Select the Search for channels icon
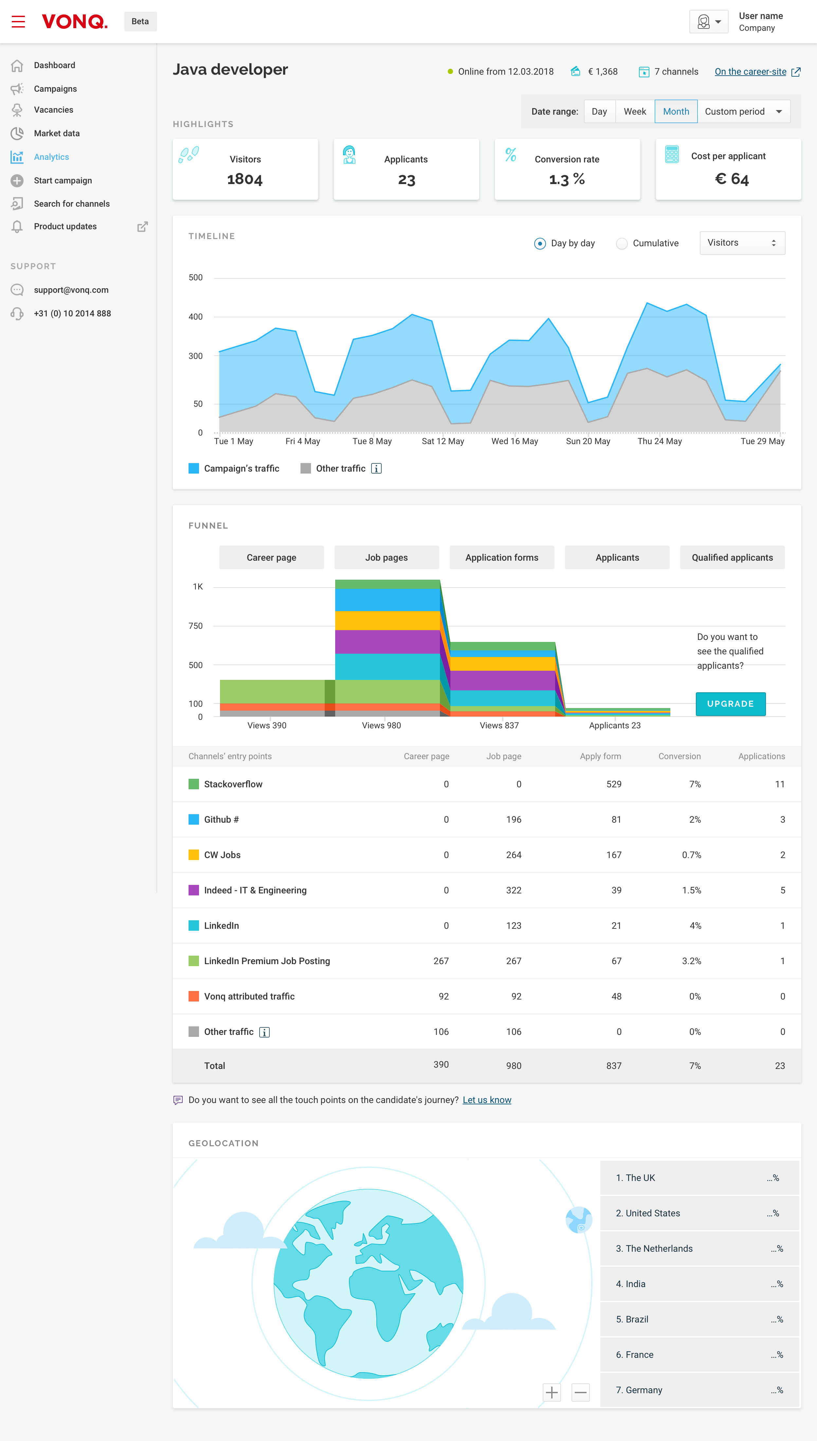This screenshot has height=1441, width=817. [17, 203]
